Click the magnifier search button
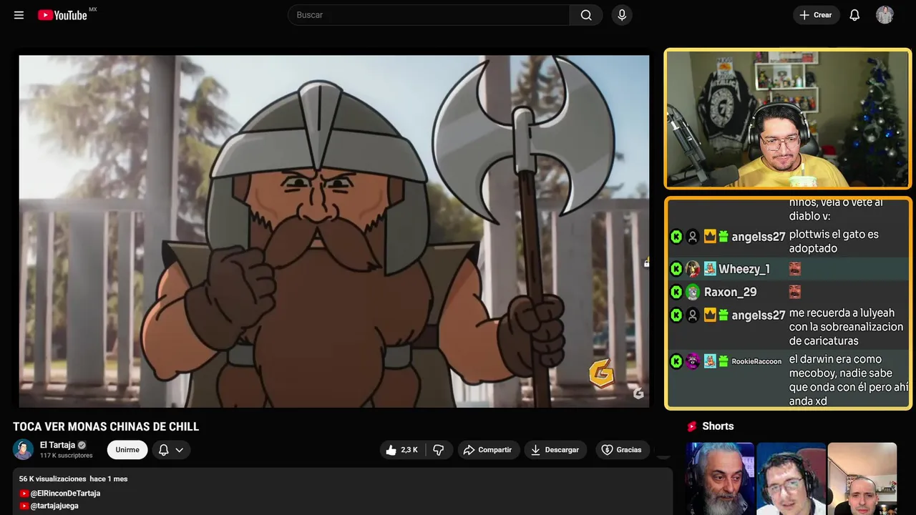This screenshot has width=916, height=515. pos(586,15)
